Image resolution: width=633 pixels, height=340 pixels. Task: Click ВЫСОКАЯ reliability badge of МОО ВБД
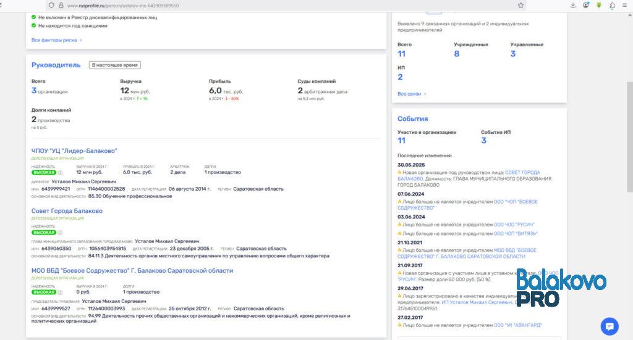pyautogui.click(x=44, y=292)
